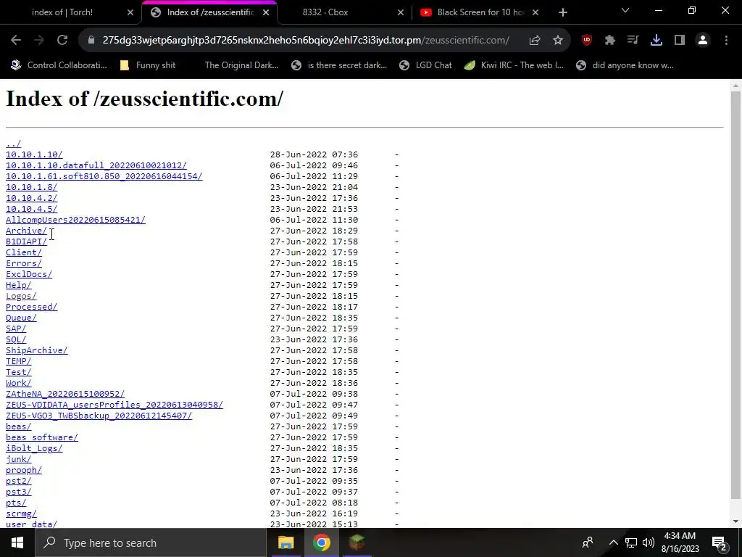The height and width of the screenshot is (557, 742).
Task: Open '10.10.1.61.soft810.850_20220616044154/' directory
Action: pos(104,176)
